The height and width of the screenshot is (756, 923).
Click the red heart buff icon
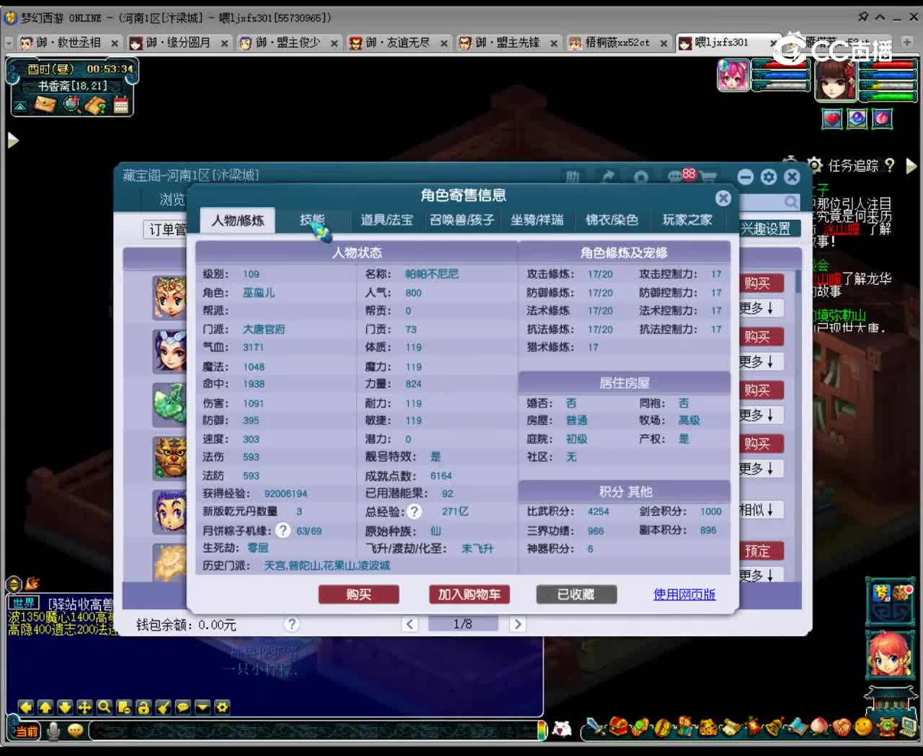(832, 118)
